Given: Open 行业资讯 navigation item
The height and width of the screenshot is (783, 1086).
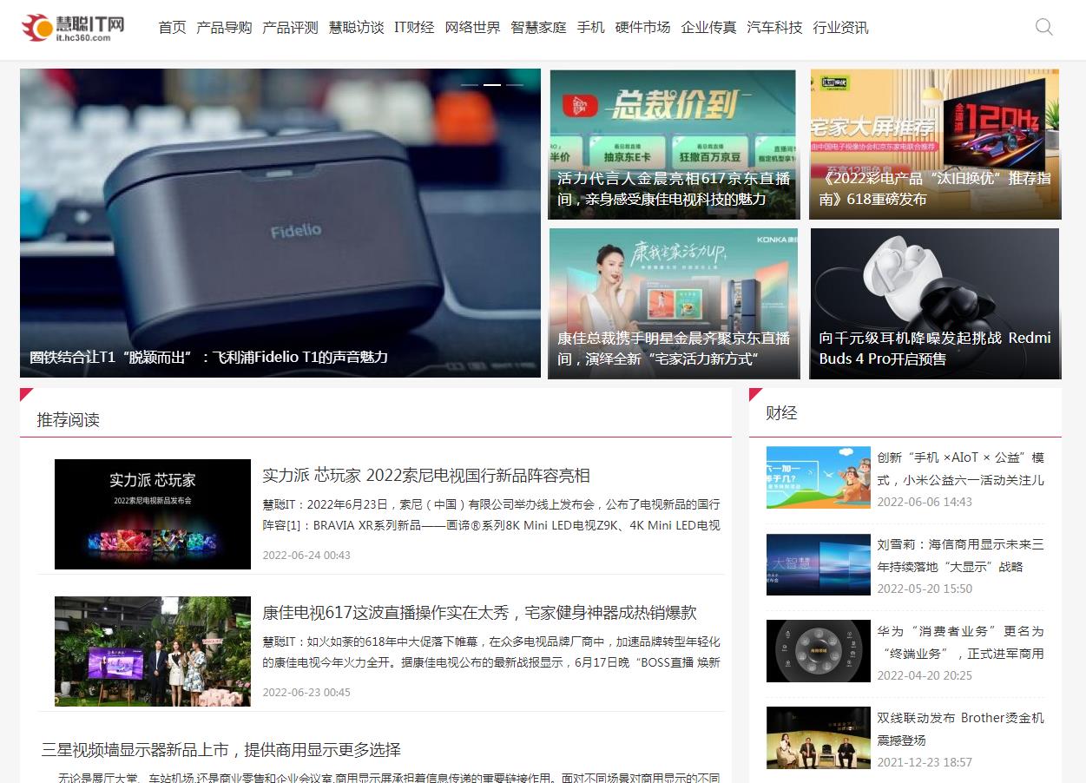Looking at the screenshot, I should pos(840,28).
